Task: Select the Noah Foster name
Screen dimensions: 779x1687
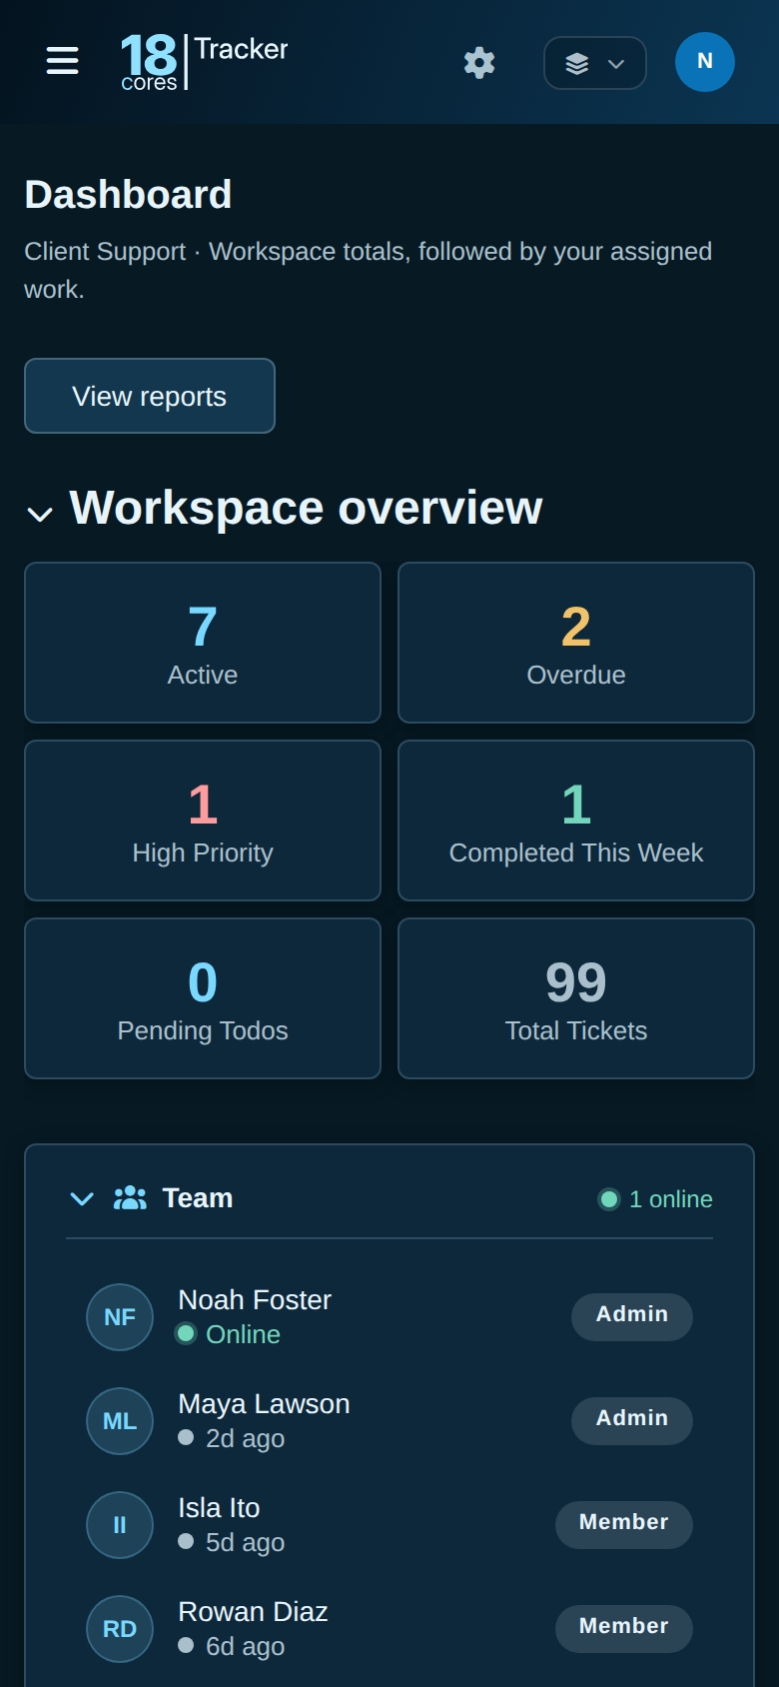Action: click(x=255, y=1299)
